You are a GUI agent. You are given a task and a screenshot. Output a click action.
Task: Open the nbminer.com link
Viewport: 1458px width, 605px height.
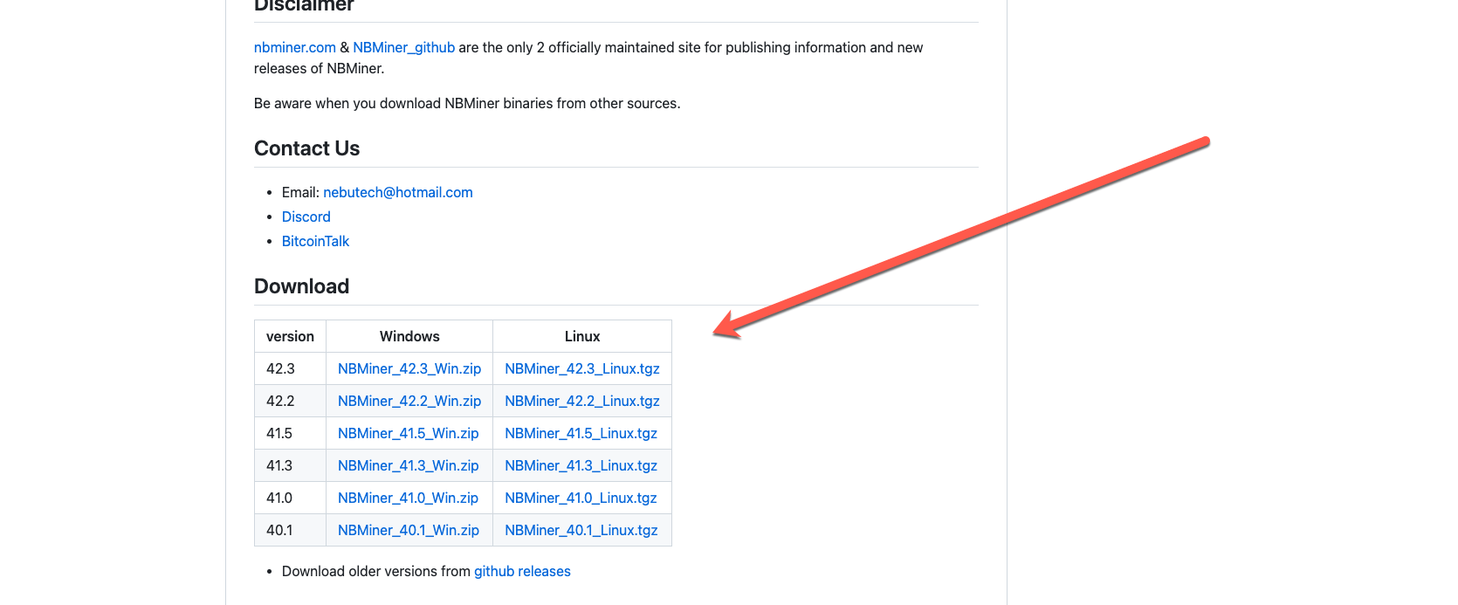294,48
